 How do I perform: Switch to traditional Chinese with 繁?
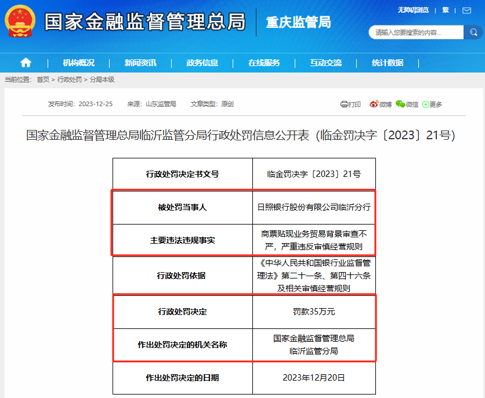446,10
